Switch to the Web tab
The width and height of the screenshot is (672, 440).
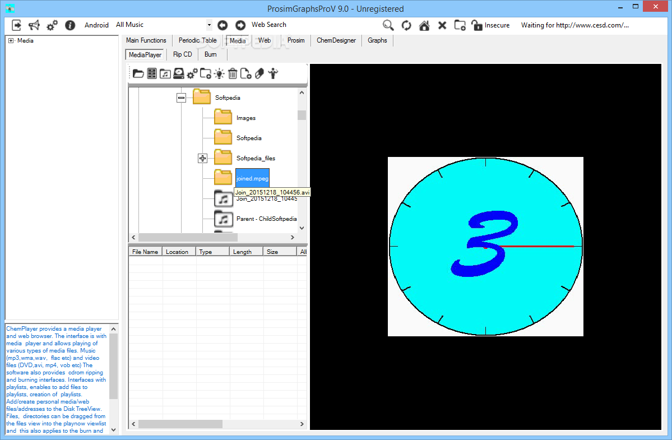(x=265, y=40)
